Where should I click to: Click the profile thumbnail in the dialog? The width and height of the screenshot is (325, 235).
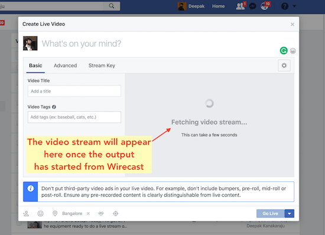(30, 44)
